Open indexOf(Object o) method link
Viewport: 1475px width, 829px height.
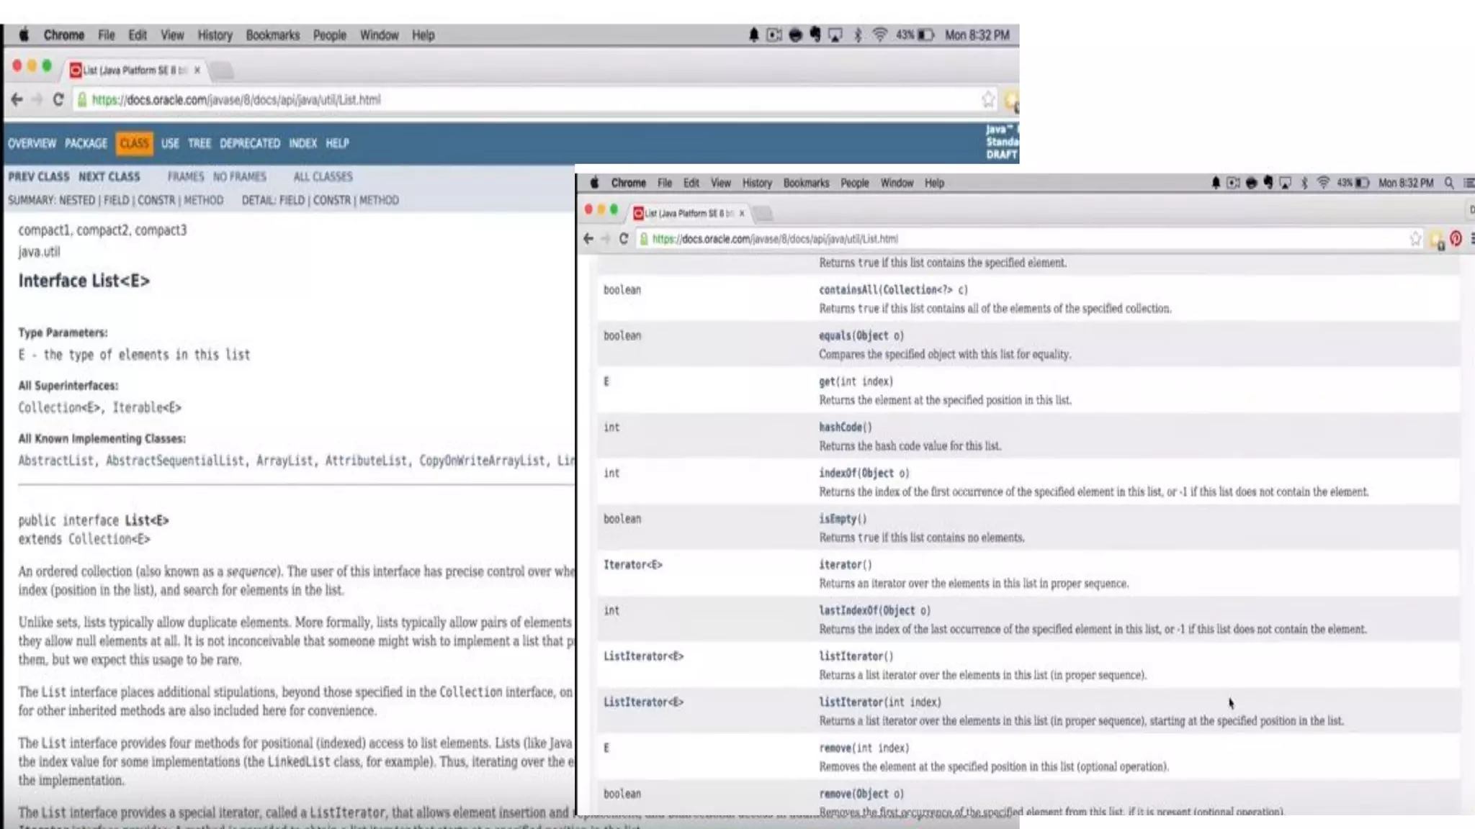point(864,473)
